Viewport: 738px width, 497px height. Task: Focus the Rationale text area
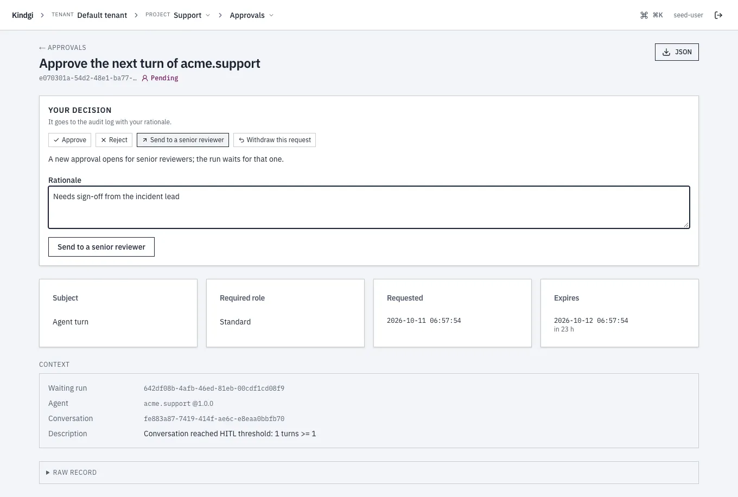point(369,207)
